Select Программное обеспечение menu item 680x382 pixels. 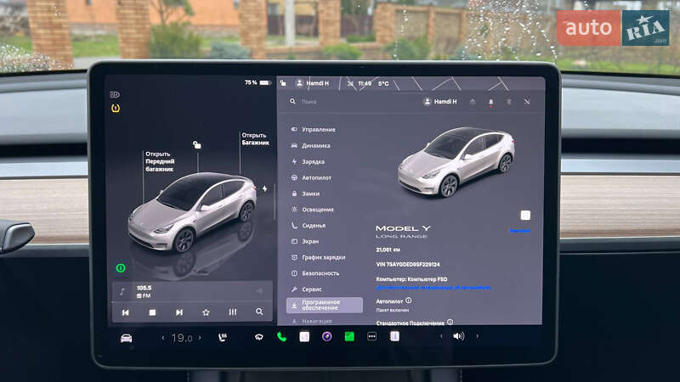coord(325,305)
